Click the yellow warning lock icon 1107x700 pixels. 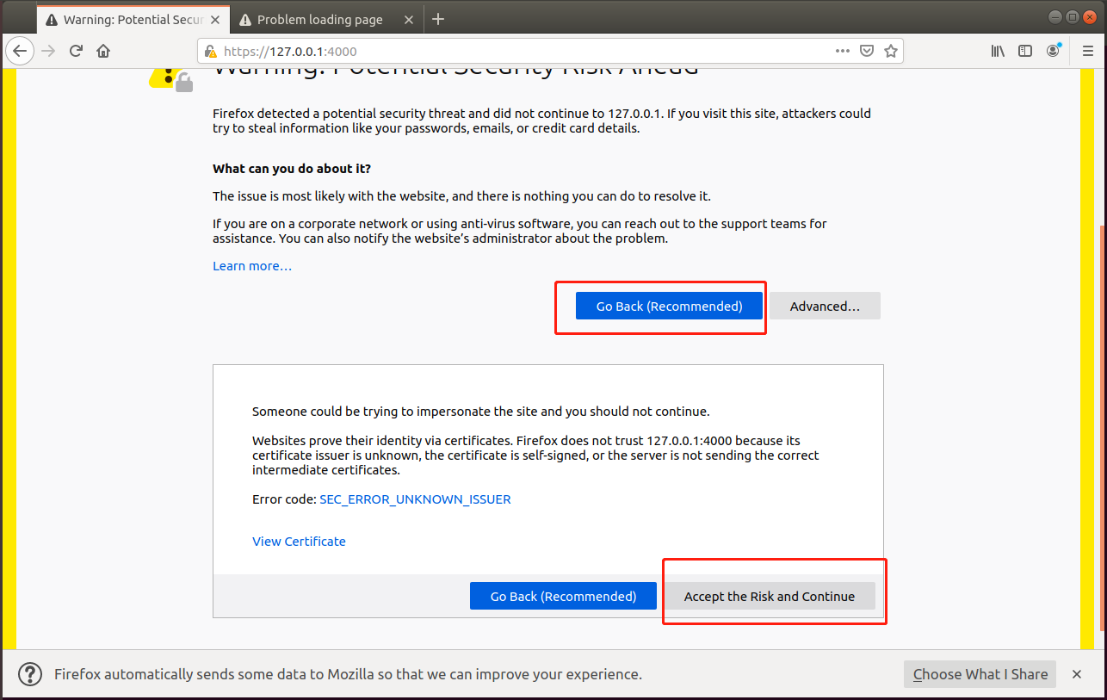pos(172,79)
